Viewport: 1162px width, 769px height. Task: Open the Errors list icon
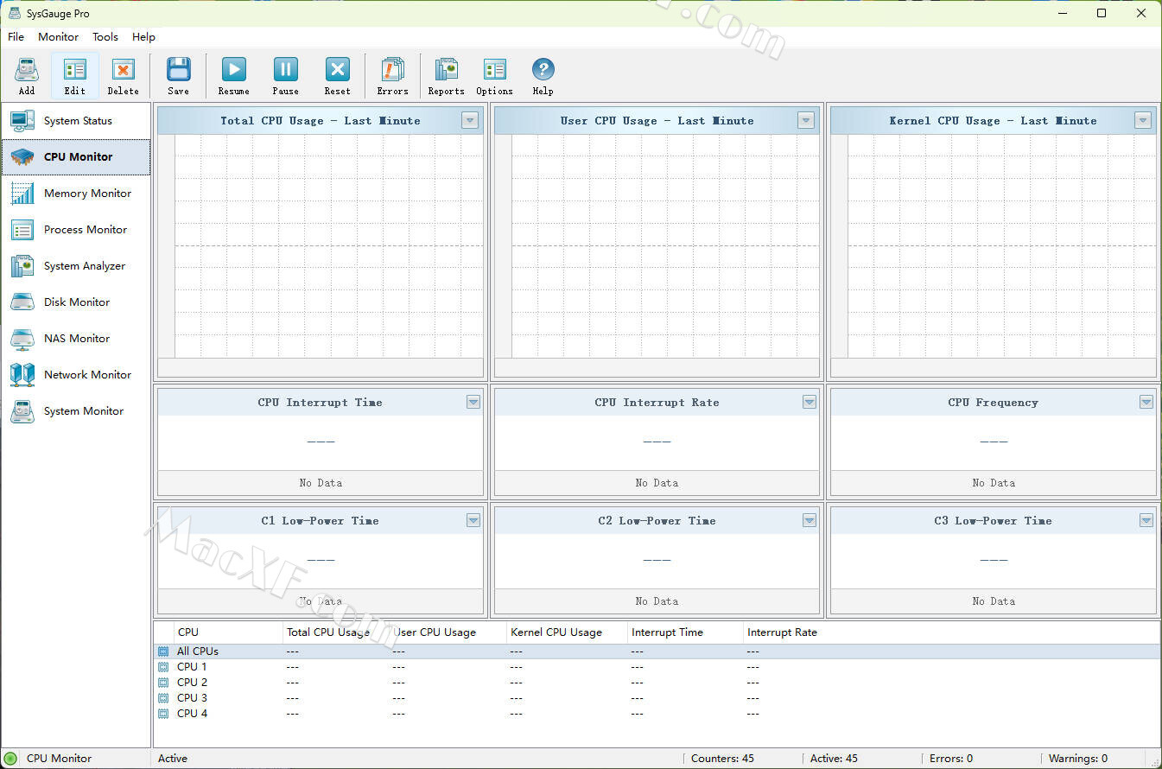392,75
